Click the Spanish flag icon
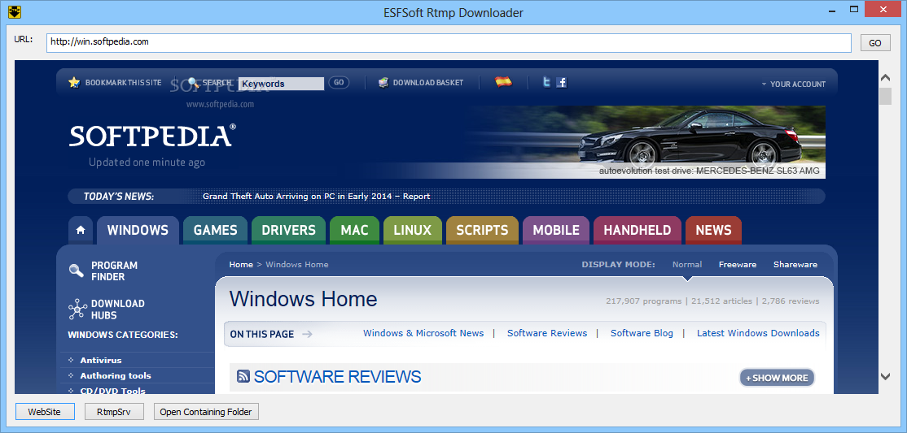This screenshot has width=907, height=433. click(x=504, y=82)
